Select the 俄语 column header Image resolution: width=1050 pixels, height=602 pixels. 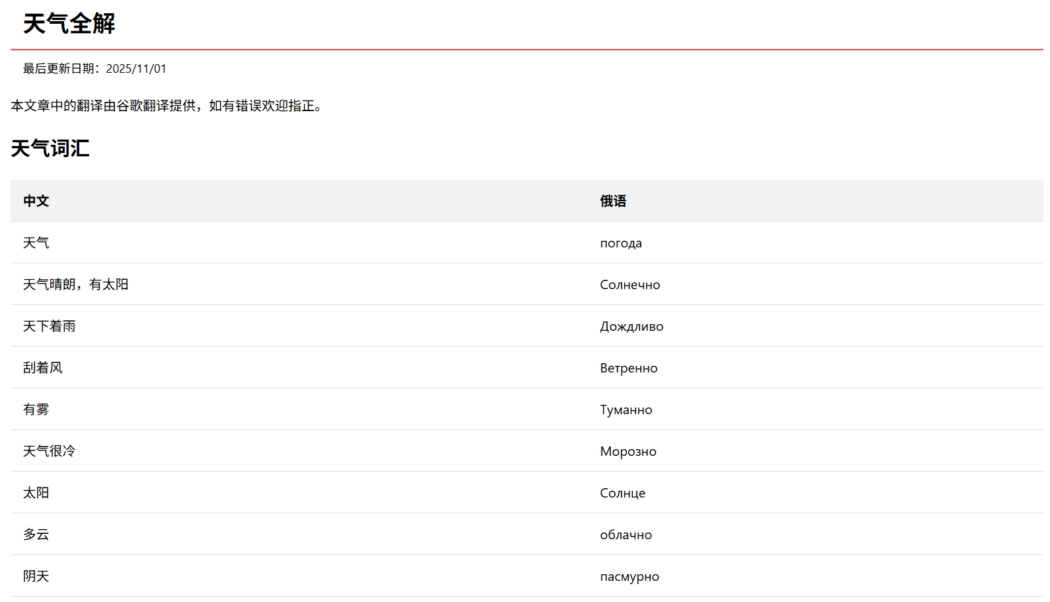(x=612, y=201)
